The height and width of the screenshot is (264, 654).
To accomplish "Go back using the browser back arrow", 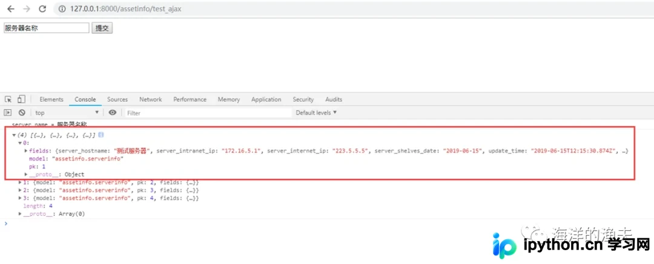I will 11,8.
